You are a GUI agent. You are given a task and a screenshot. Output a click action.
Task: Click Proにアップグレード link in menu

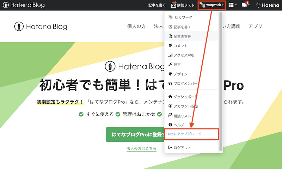(184, 134)
